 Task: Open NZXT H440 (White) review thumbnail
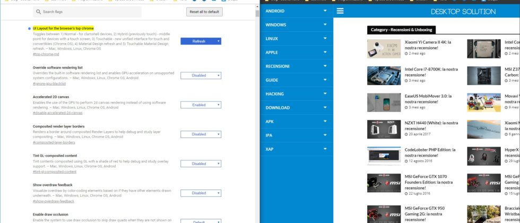384,130
